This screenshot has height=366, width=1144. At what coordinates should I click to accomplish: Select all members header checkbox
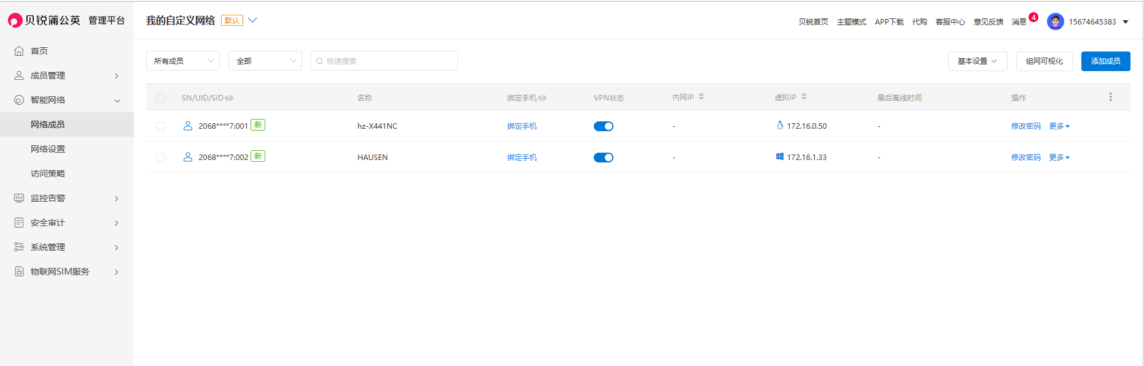pyautogui.click(x=160, y=98)
